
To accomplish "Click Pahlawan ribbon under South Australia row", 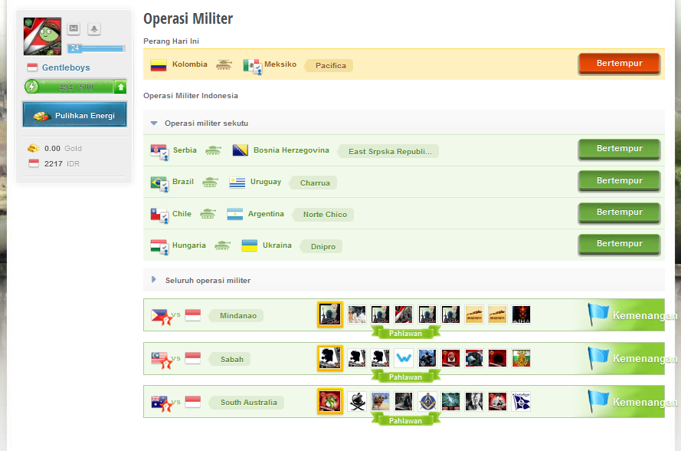I will point(405,420).
